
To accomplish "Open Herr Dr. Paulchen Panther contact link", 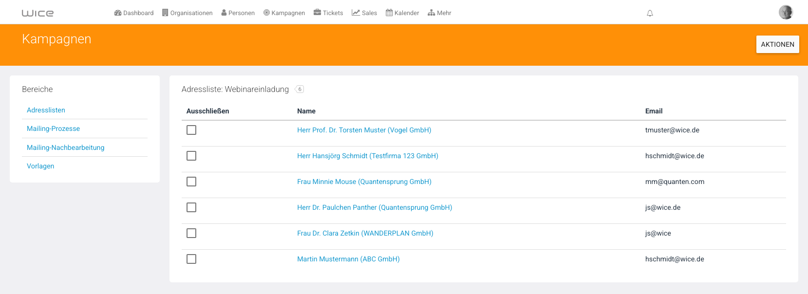I will (x=375, y=207).
